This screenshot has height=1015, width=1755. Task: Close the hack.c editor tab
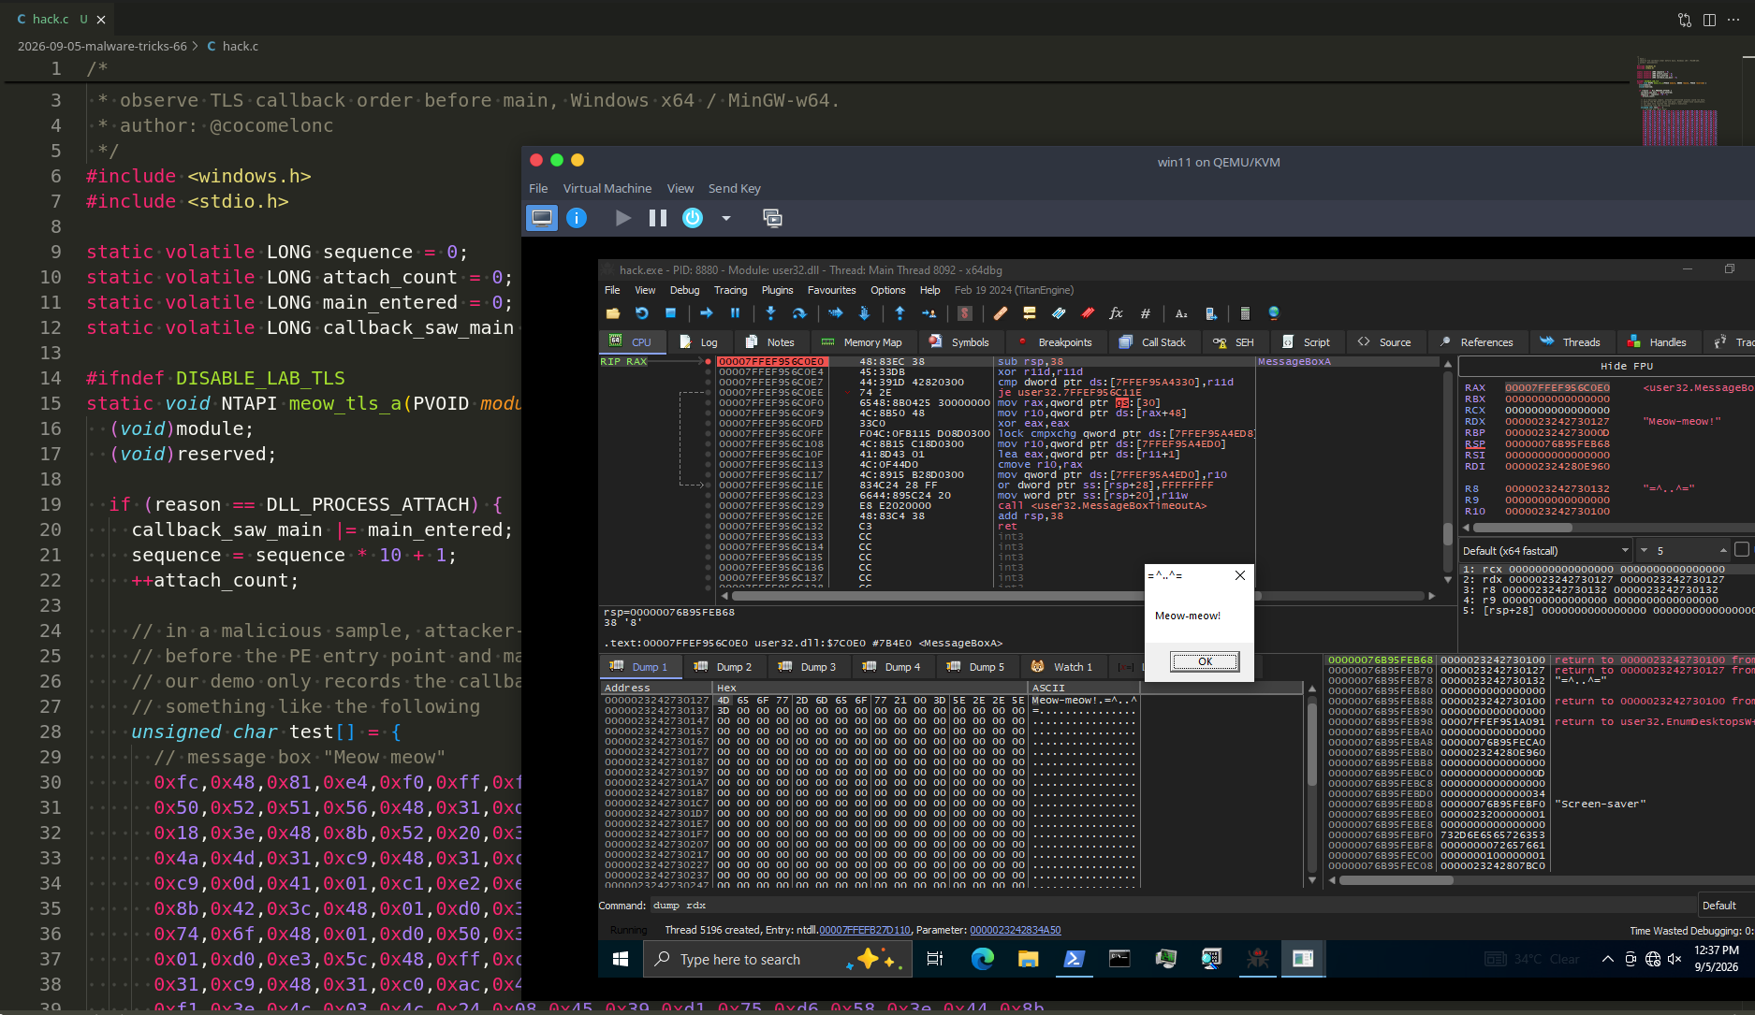(x=101, y=19)
